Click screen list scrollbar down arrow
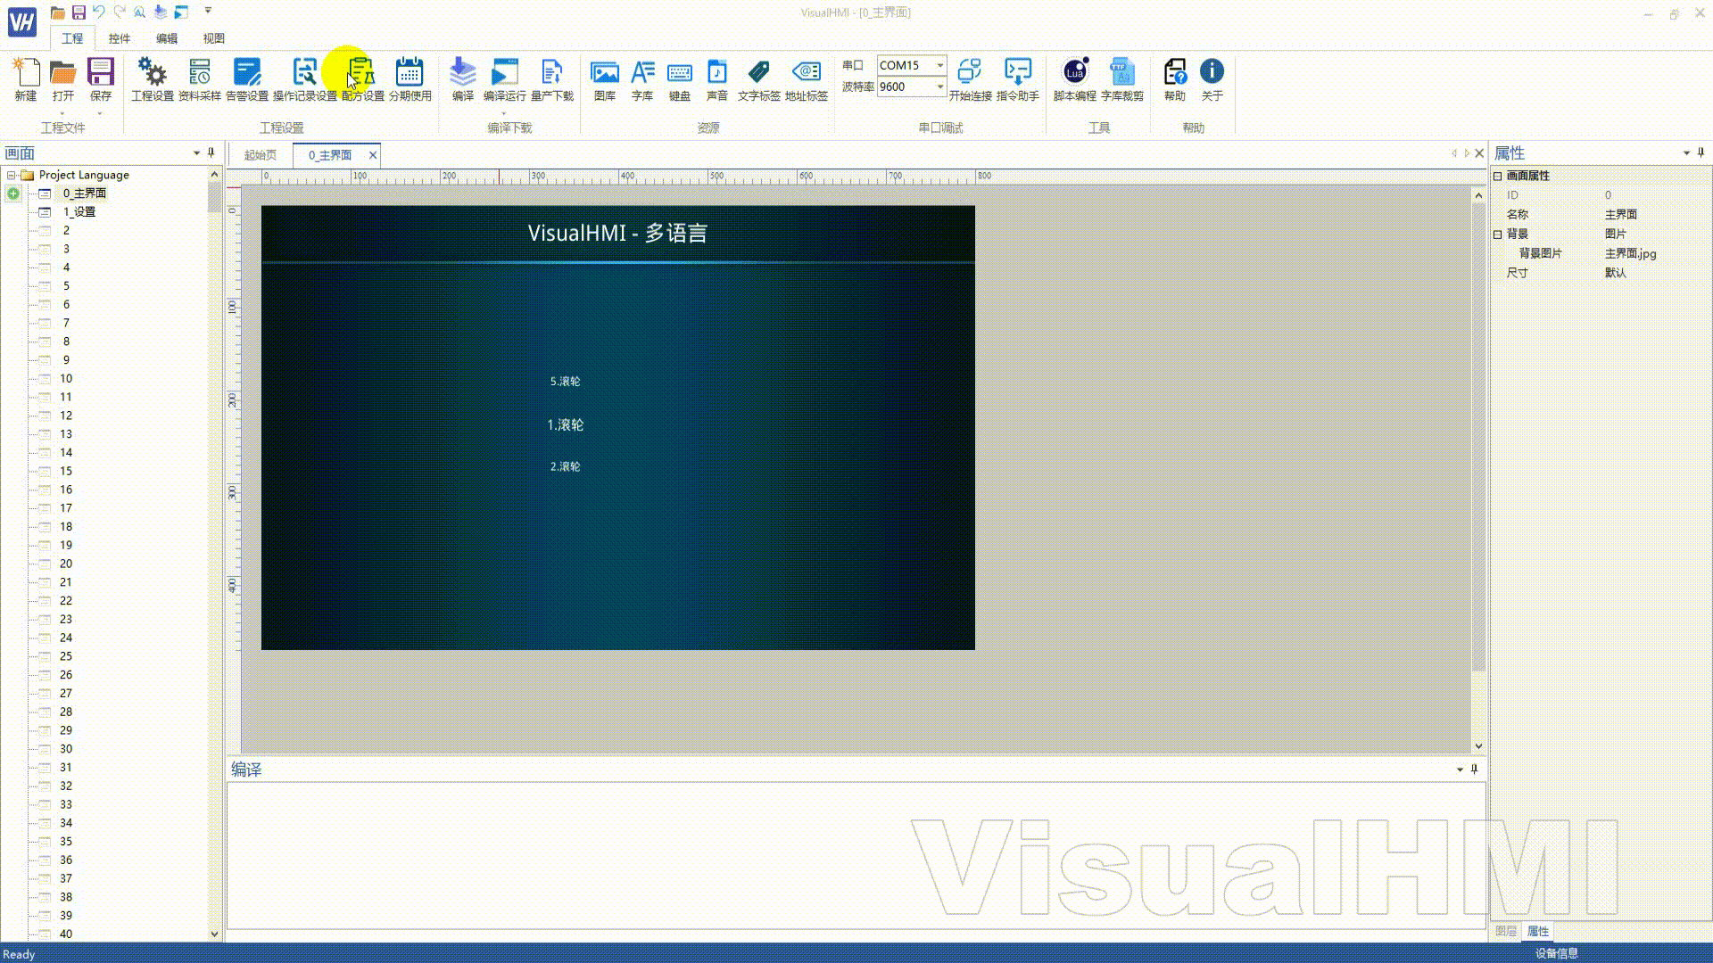Image resolution: width=1713 pixels, height=963 pixels. pos(214,934)
